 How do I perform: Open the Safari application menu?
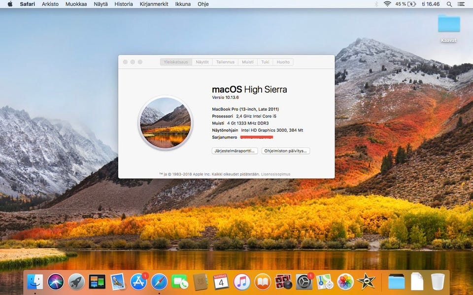coord(28,4)
